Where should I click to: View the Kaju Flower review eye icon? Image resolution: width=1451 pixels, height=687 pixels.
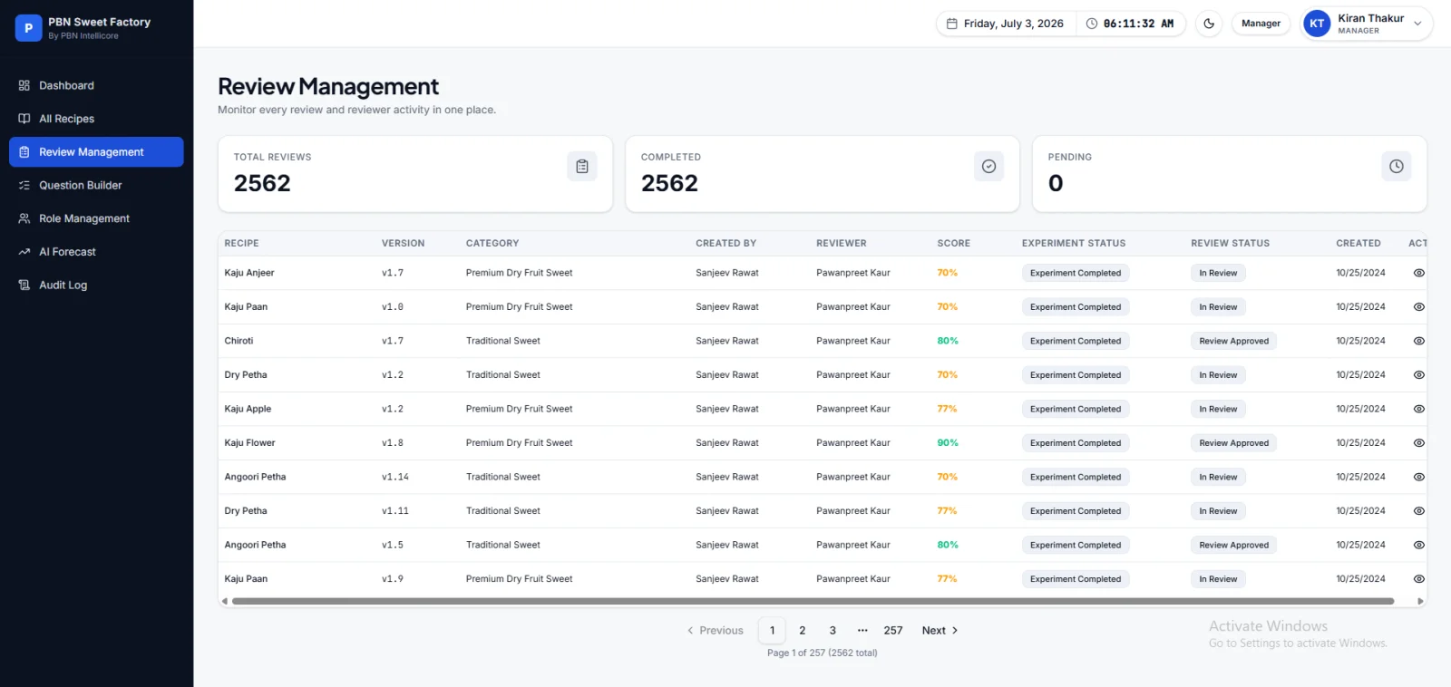coord(1419,443)
